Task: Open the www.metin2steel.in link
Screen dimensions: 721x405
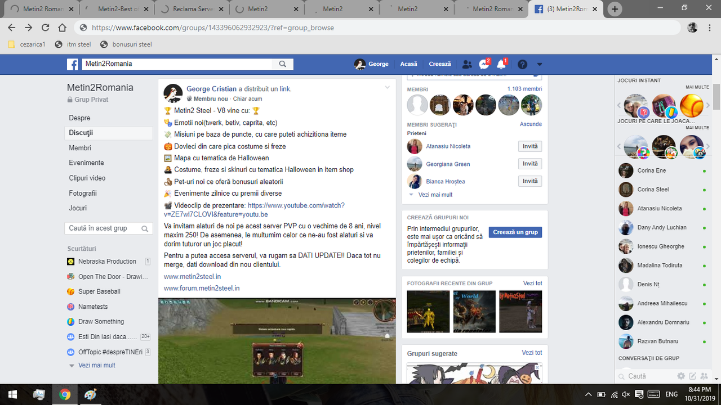Action: click(192, 277)
